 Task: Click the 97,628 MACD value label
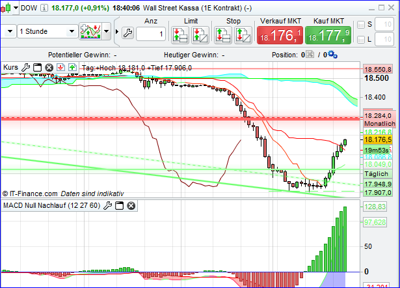[375, 222]
